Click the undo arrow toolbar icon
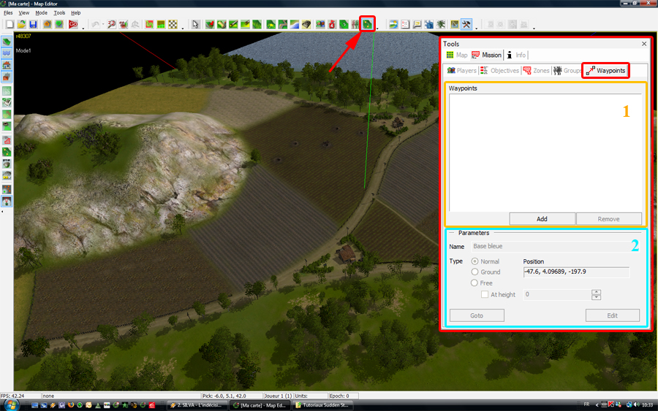Viewport: 658px width, 411px height. [95, 24]
